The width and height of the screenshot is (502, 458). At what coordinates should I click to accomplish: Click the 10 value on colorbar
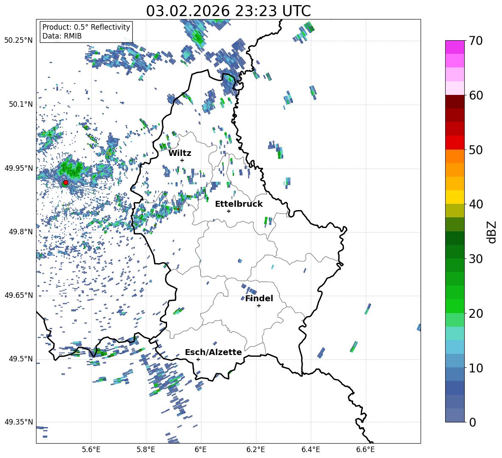click(x=476, y=368)
